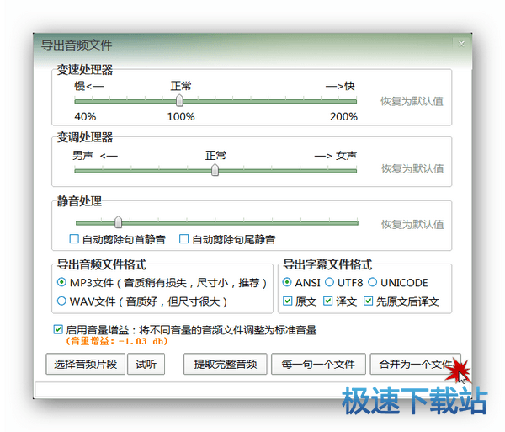Click the 合并为一个文件 button

[416, 364]
